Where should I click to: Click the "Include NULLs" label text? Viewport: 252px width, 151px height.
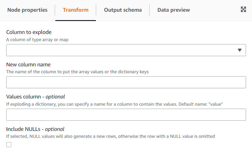23,129
